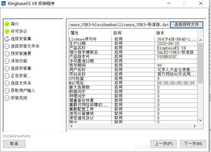
Task: Click the V008R003C value cell
Action: [176, 57]
